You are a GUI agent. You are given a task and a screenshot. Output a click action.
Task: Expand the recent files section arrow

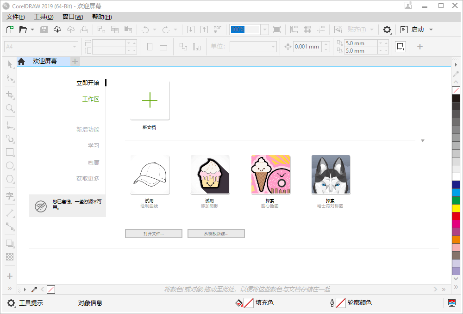pyautogui.click(x=423, y=140)
